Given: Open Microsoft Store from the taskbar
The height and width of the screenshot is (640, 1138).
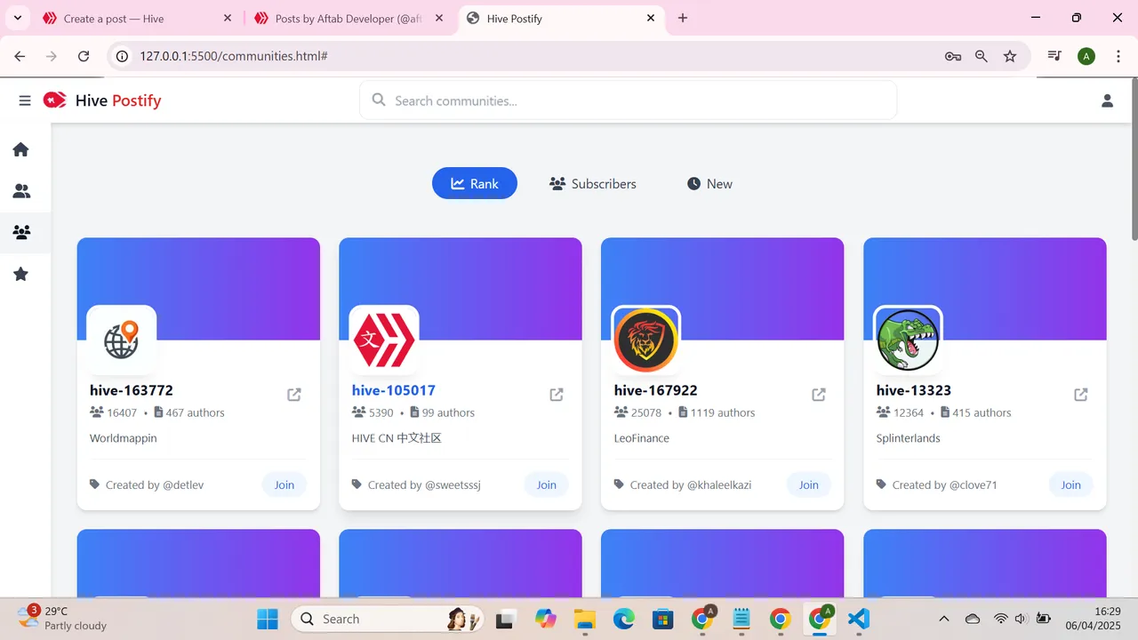Looking at the screenshot, I should tap(662, 619).
